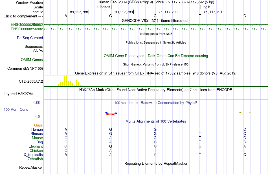The height and width of the screenshot is (174, 268).
Task: Click 'Short Genetic Variants from dbSNP' title
Action: coord(156,64)
